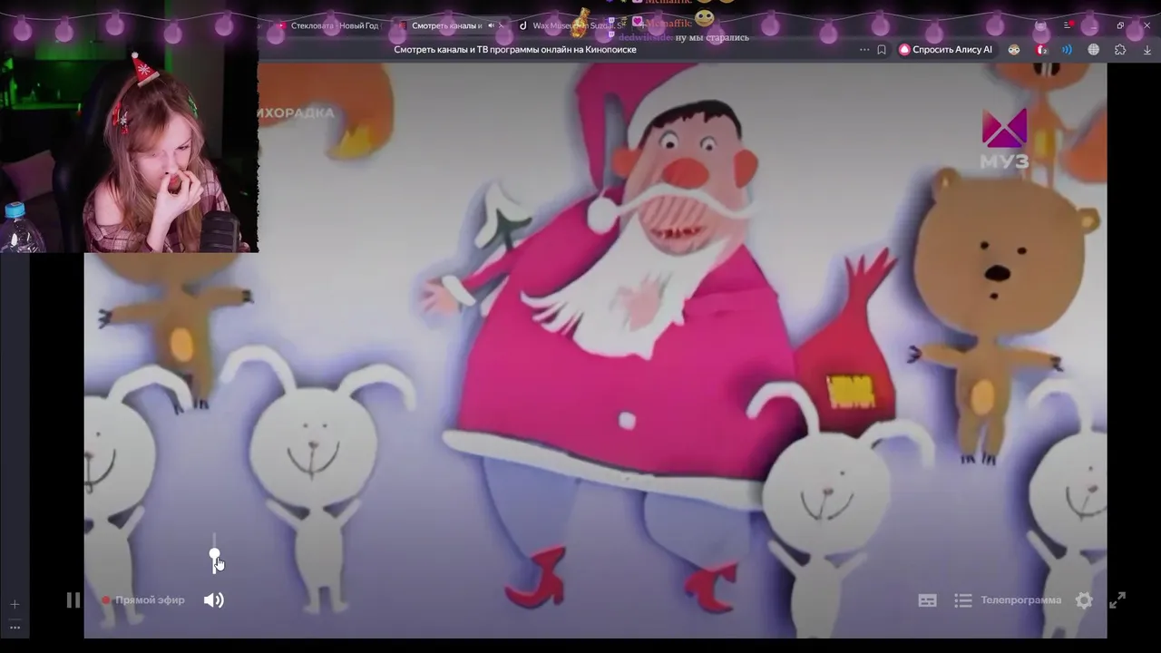The height and width of the screenshot is (653, 1161).
Task: Open the browser hamburger menu with the red dot
Action: tap(1068, 25)
